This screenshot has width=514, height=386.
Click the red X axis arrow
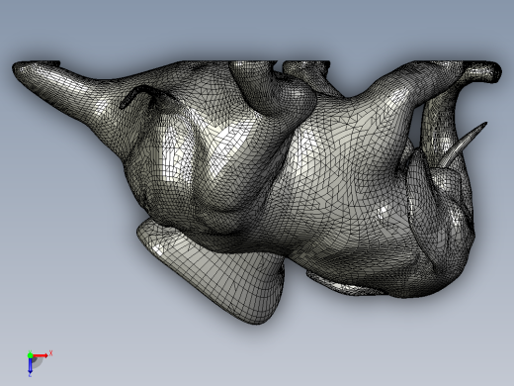coord(41,355)
